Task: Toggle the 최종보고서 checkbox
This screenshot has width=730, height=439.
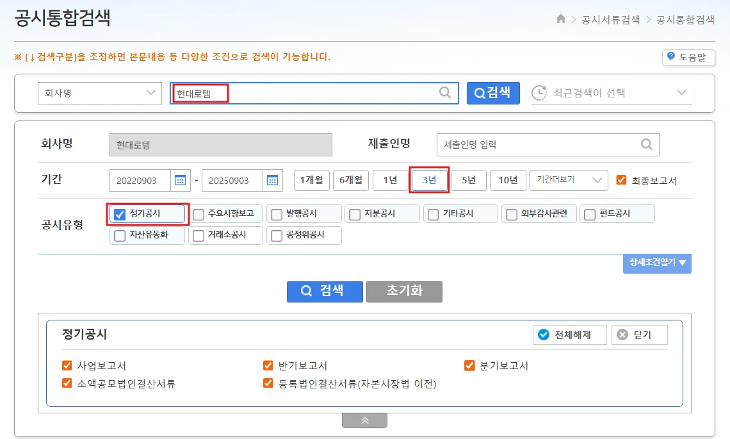Action: tap(621, 180)
